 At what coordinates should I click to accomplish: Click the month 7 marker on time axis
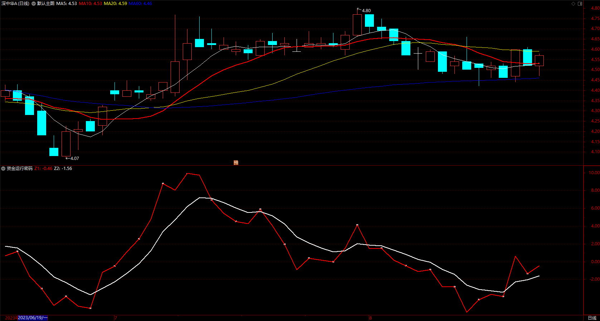[x=116, y=318]
